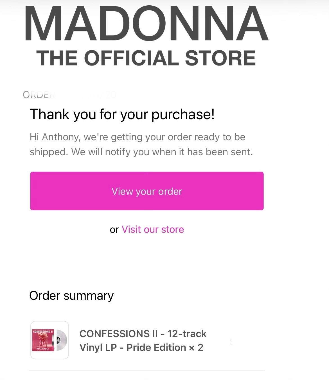329x381 pixels.
Task: Open the CONFESSIONS II product thumbnail
Action: coord(49,340)
